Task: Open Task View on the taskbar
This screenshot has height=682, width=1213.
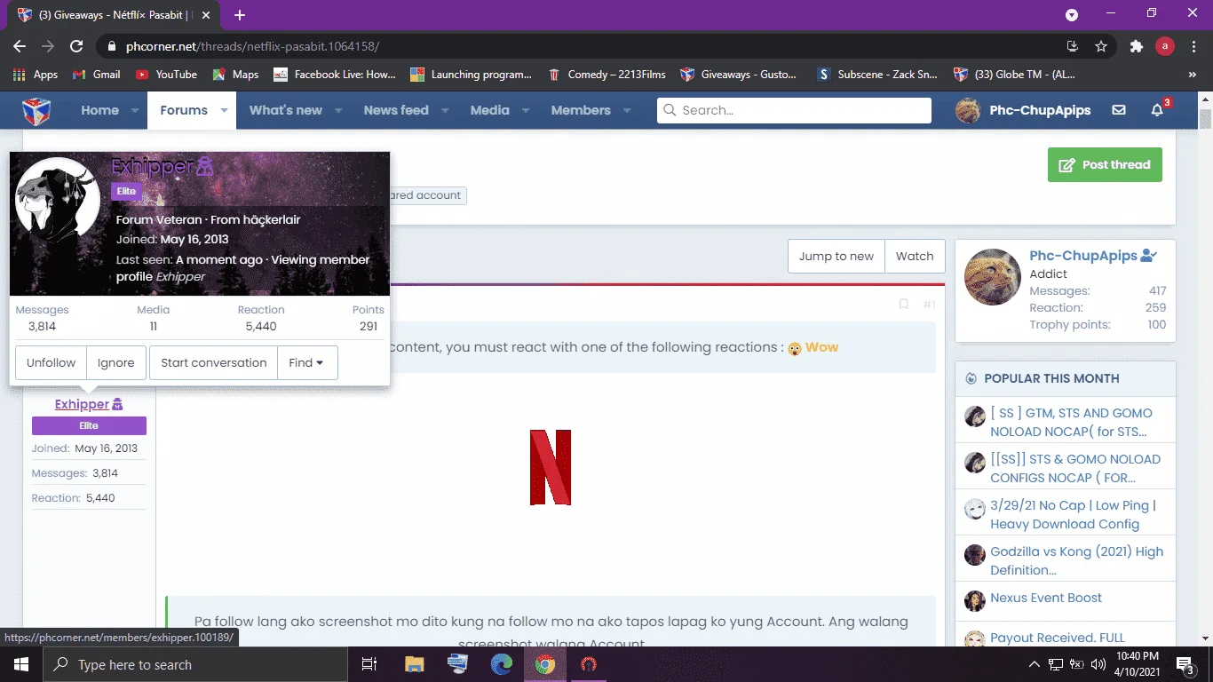Action: click(x=369, y=664)
